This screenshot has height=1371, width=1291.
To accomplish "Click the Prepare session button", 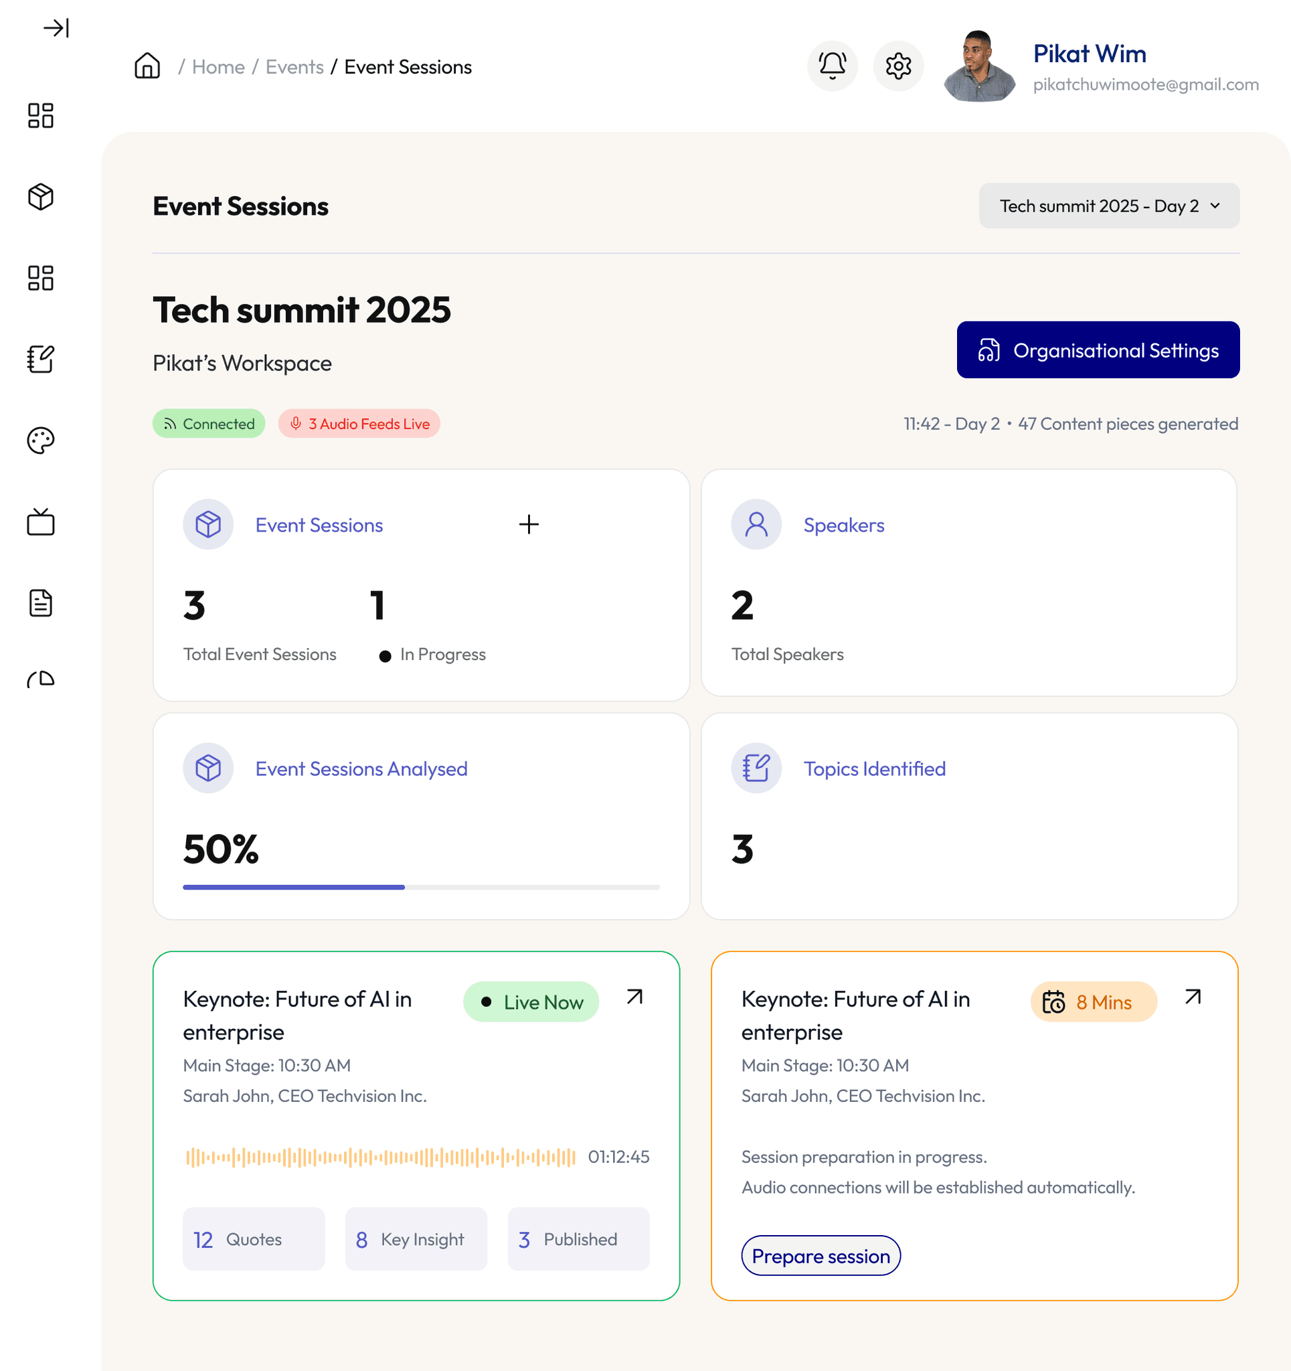I will pyautogui.click(x=820, y=1255).
